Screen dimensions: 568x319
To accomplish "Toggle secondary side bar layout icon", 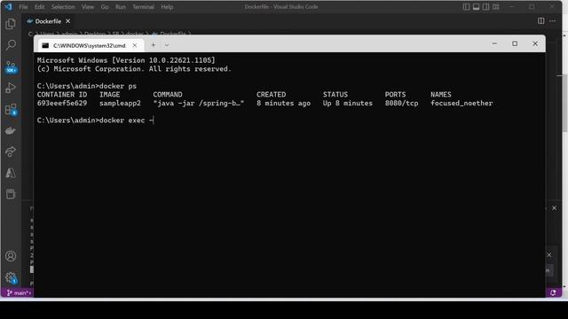I will pyautogui.click(x=485, y=6).
